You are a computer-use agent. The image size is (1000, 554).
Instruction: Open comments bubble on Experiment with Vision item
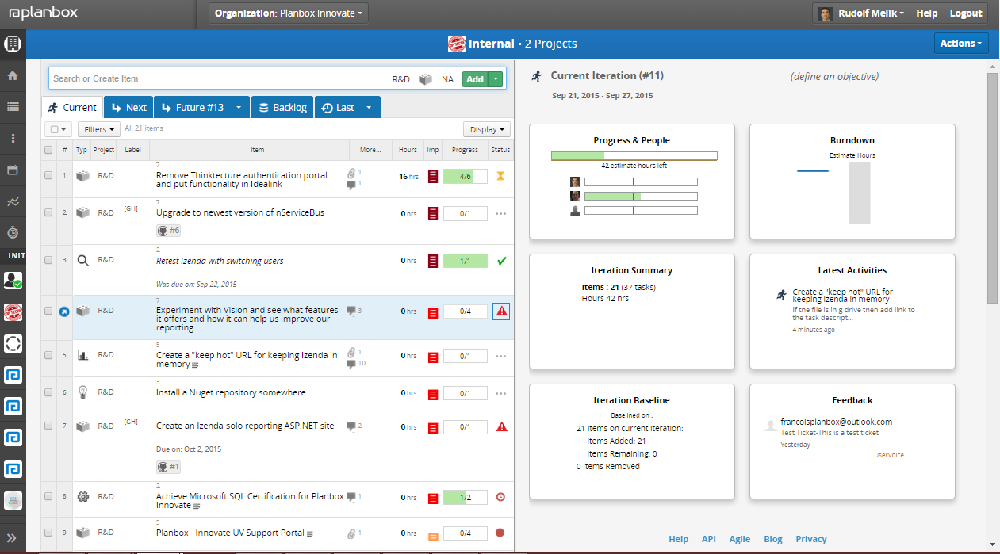pos(351,311)
